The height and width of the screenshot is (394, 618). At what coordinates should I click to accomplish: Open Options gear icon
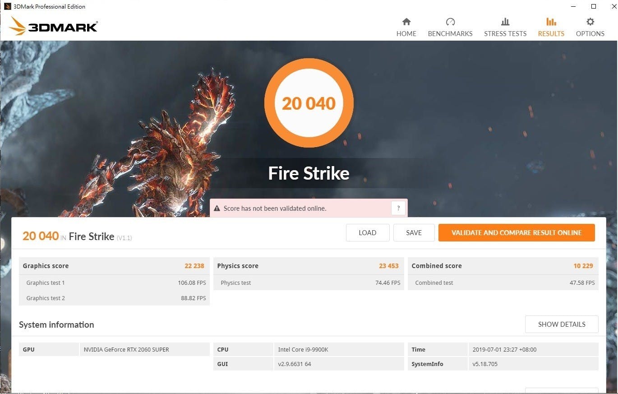590,22
